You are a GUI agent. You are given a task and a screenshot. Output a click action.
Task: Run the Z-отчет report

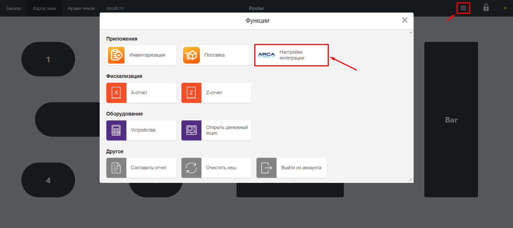click(216, 93)
